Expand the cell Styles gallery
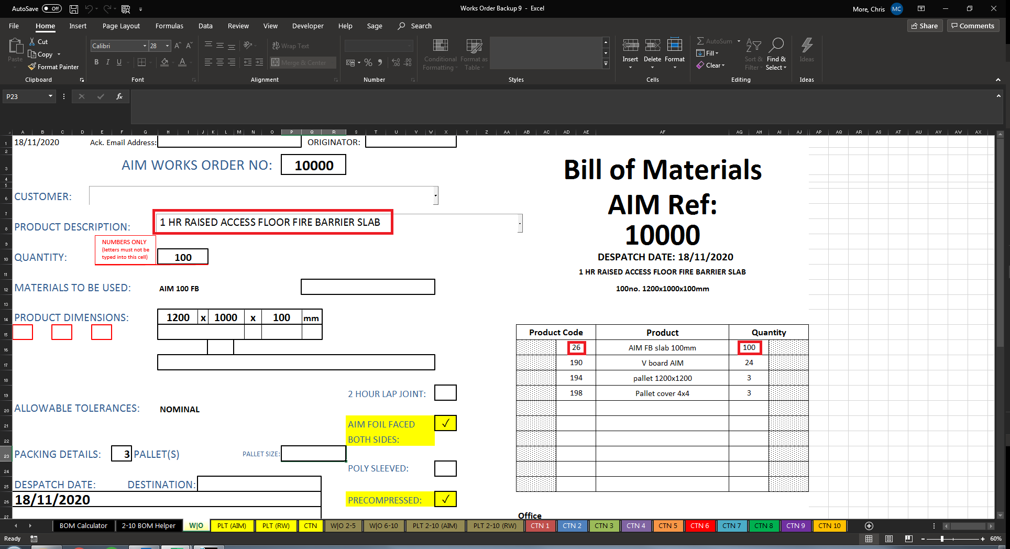 point(606,64)
